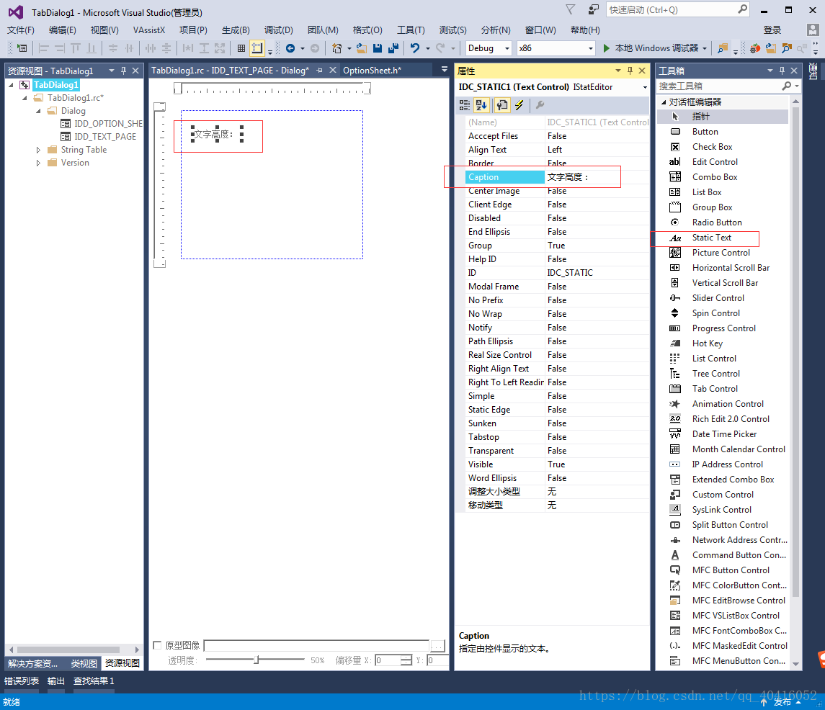Adjust the 透明度 transparency slider
This screenshot has height=710, width=825.
tap(257, 660)
